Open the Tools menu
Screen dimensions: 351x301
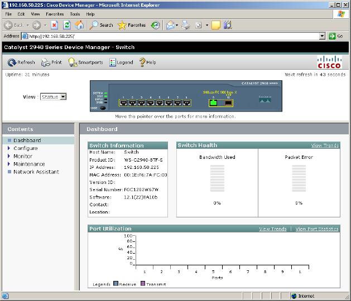coord(75,14)
